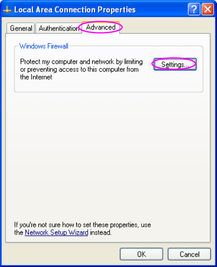Follow the Network Setup Wizard link
Screen dimensions: 217x267
coord(57,233)
